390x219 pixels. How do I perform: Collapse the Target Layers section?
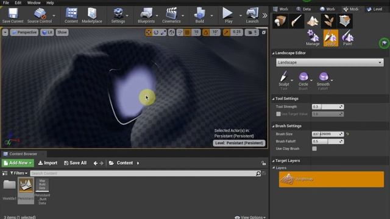click(x=273, y=161)
